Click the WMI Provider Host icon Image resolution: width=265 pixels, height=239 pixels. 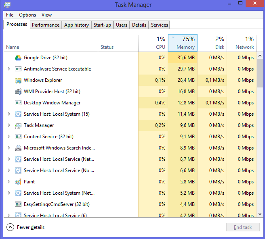pos(18,91)
